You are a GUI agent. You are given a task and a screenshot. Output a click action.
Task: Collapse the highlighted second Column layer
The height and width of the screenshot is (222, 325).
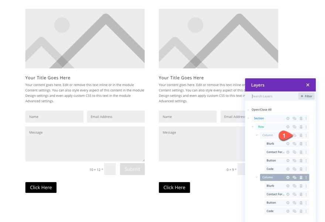tap(257, 177)
